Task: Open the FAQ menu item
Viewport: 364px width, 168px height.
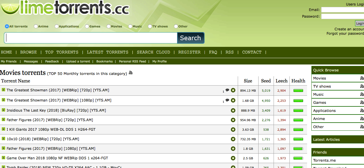Action: click(213, 52)
